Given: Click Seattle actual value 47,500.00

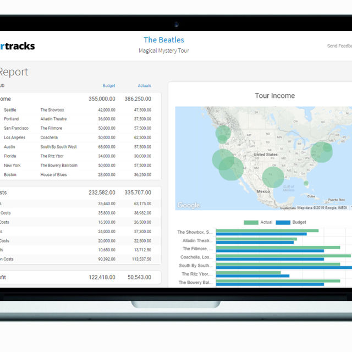Looking at the screenshot, I should click(142, 110).
